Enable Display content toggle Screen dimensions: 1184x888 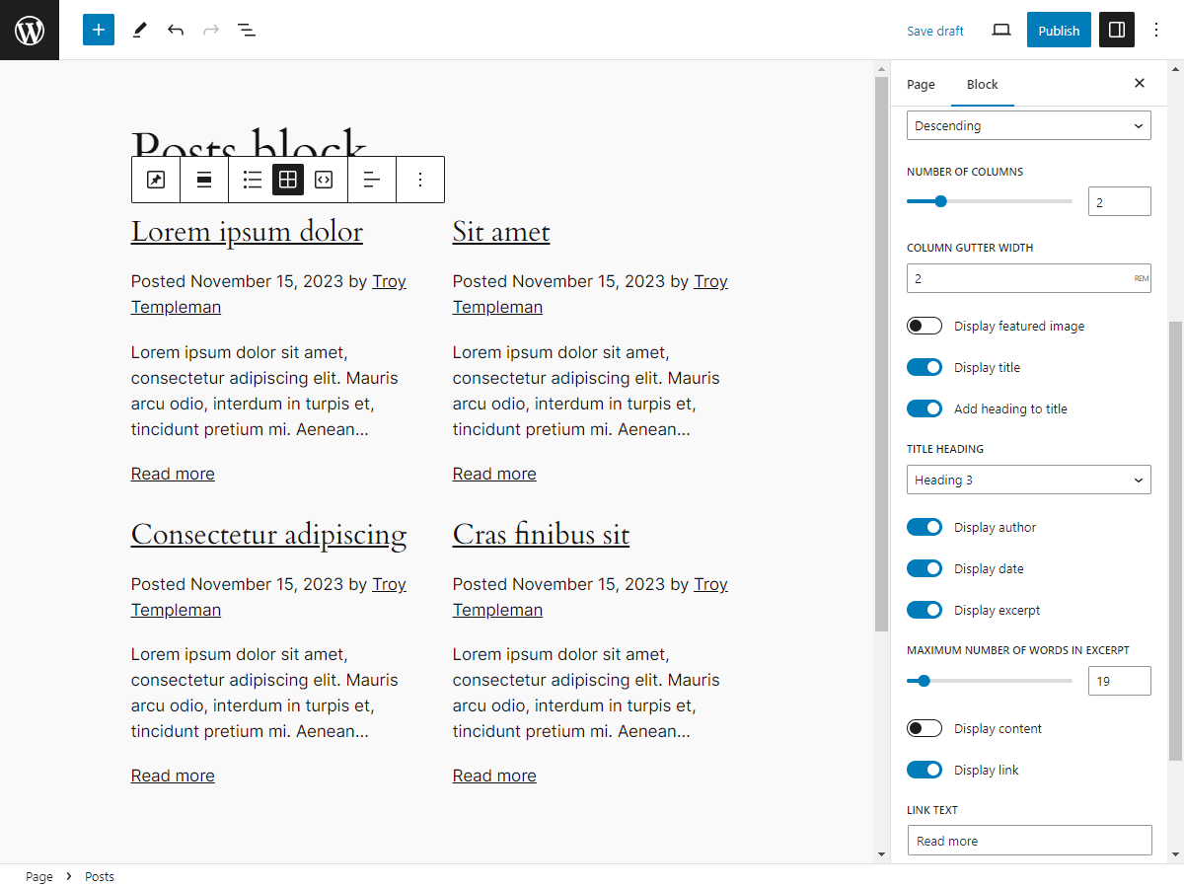click(x=925, y=728)
